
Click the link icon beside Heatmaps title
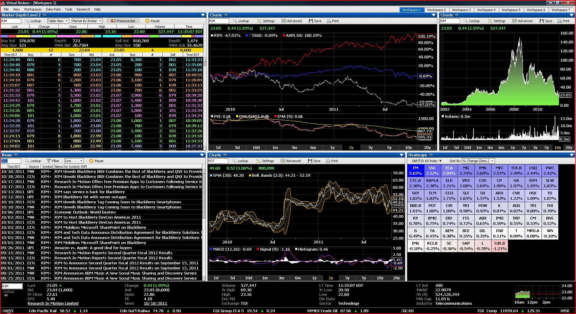tap(431, 155)
